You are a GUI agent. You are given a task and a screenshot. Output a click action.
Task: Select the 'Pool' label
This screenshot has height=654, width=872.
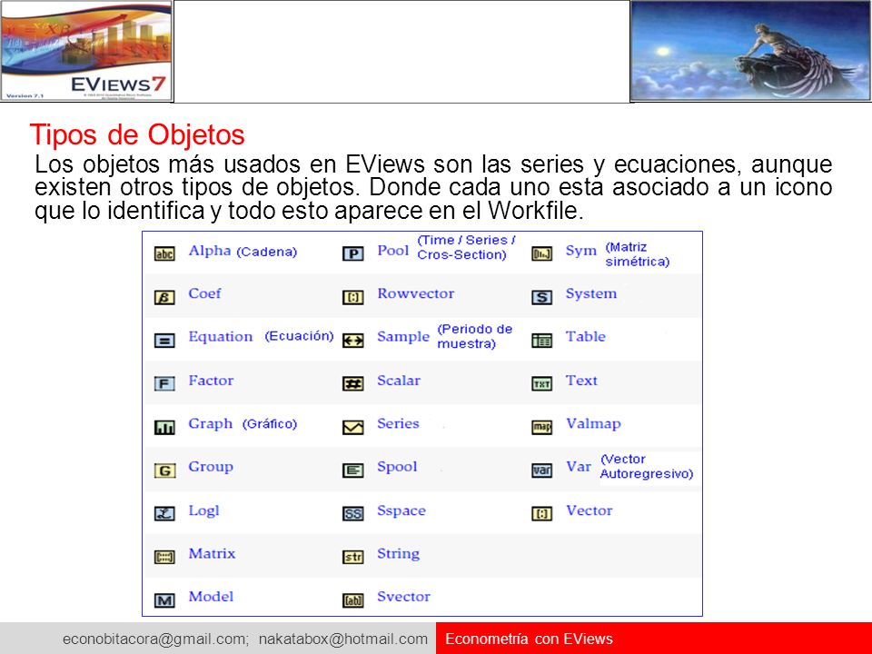393,251
